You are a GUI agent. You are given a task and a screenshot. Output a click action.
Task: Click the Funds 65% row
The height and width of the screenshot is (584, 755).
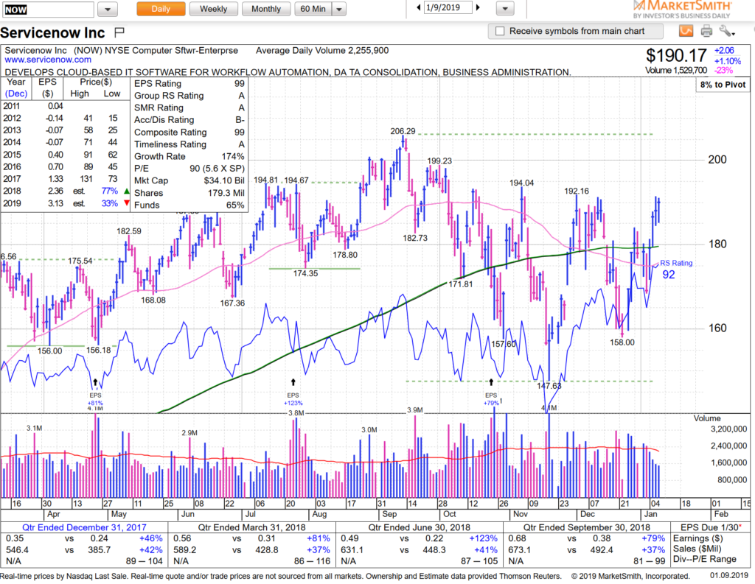pyautogui.click(x=189, y=205)
